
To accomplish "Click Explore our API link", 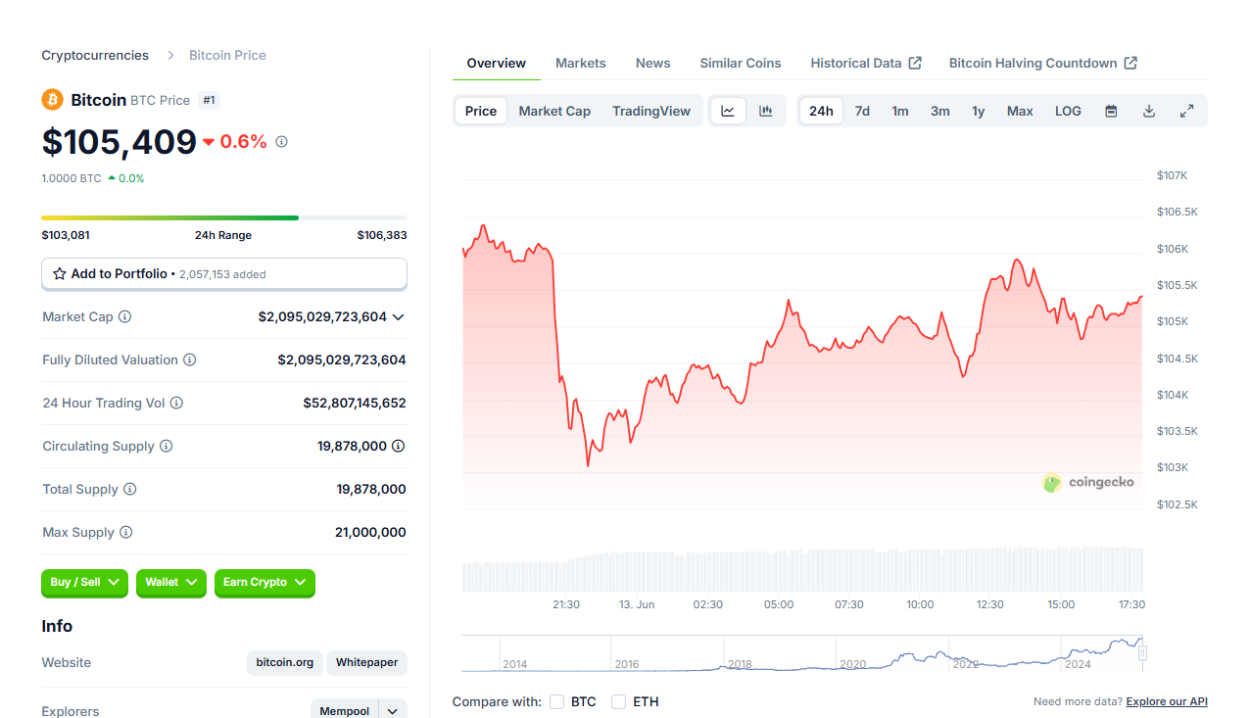I will pyautogui.click(x=1167, y=701).
